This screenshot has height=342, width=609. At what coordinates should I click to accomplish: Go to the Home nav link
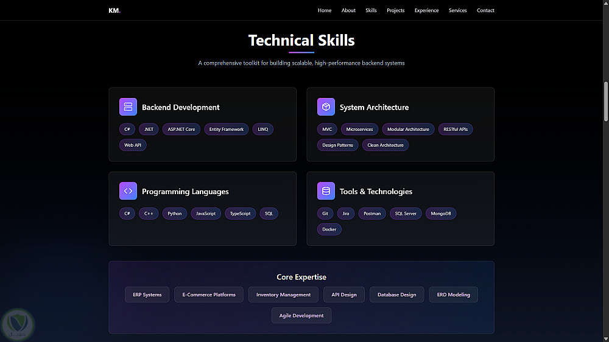point(325,10)
